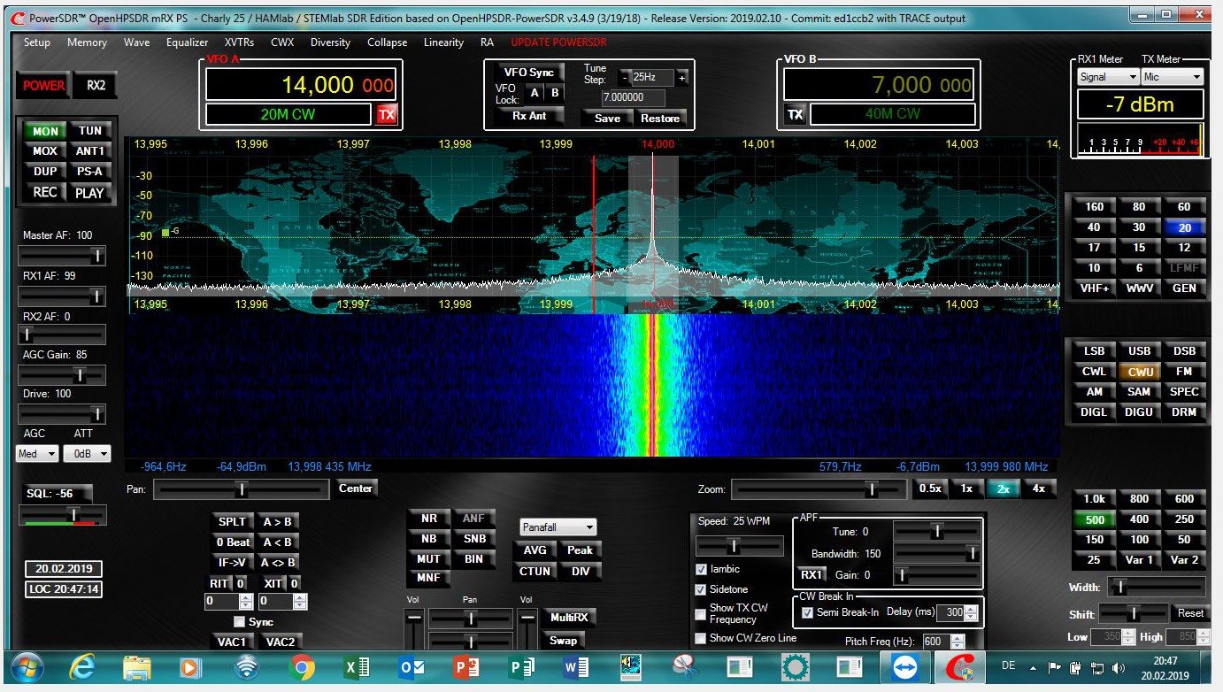Open the Equalizer menu
This screenshot has height=692, width=1223.
(188, 42)
